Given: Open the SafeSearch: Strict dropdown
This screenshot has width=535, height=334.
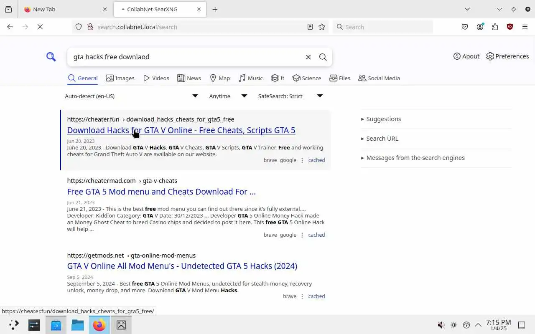Looking at the screenshot, I should pos(290,96).
